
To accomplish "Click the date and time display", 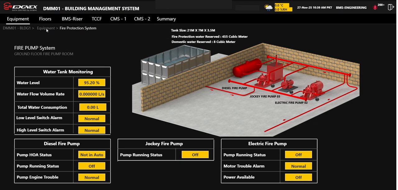I will tap(314, 7).
